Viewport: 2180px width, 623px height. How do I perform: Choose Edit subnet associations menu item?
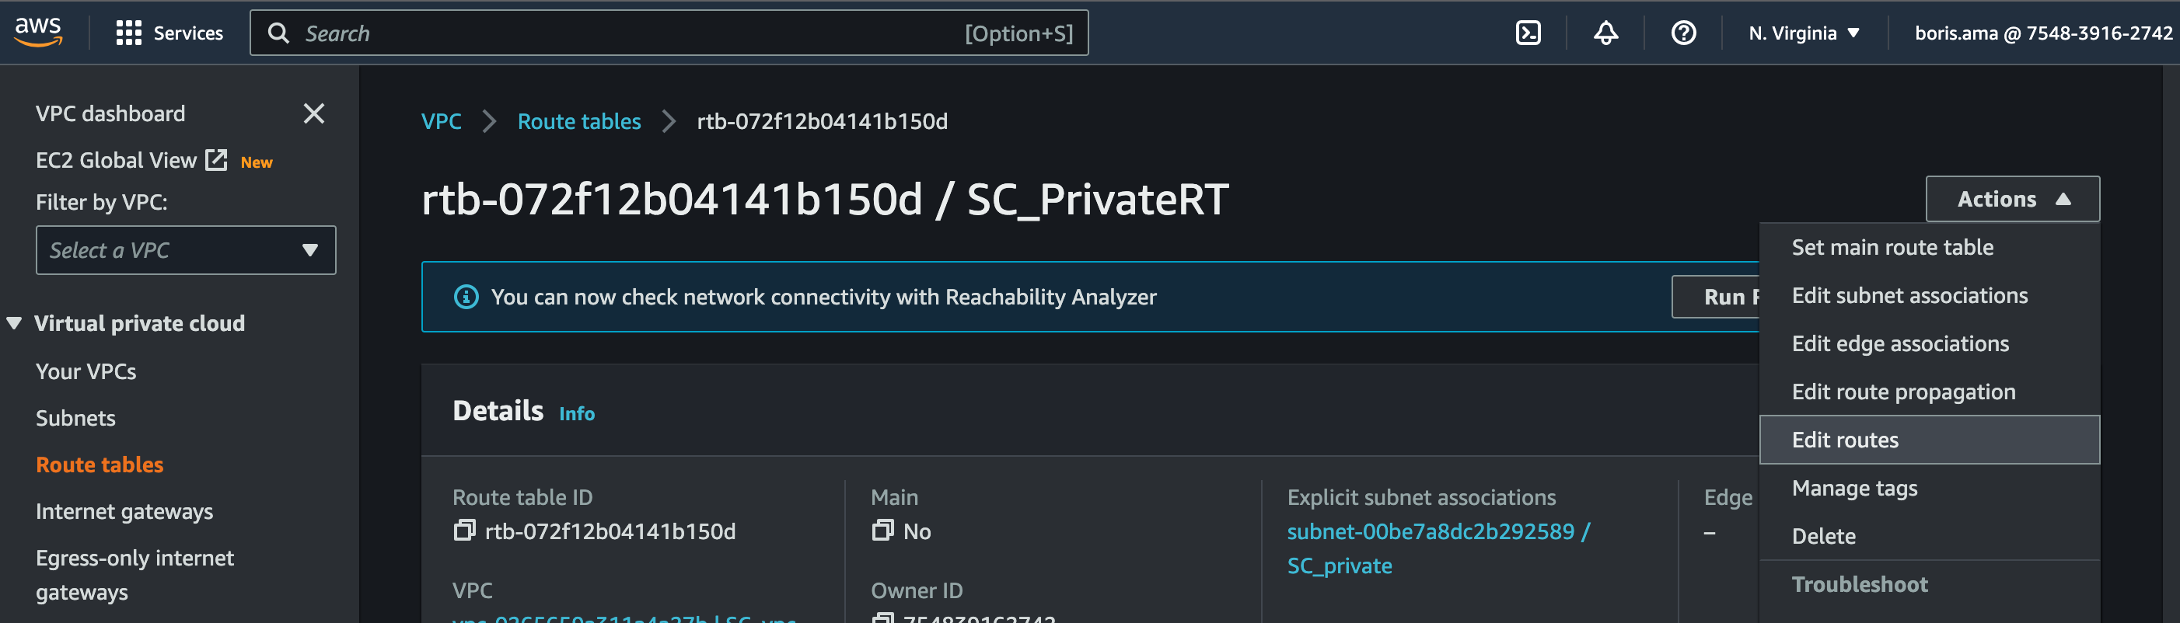pos(1909,296)
